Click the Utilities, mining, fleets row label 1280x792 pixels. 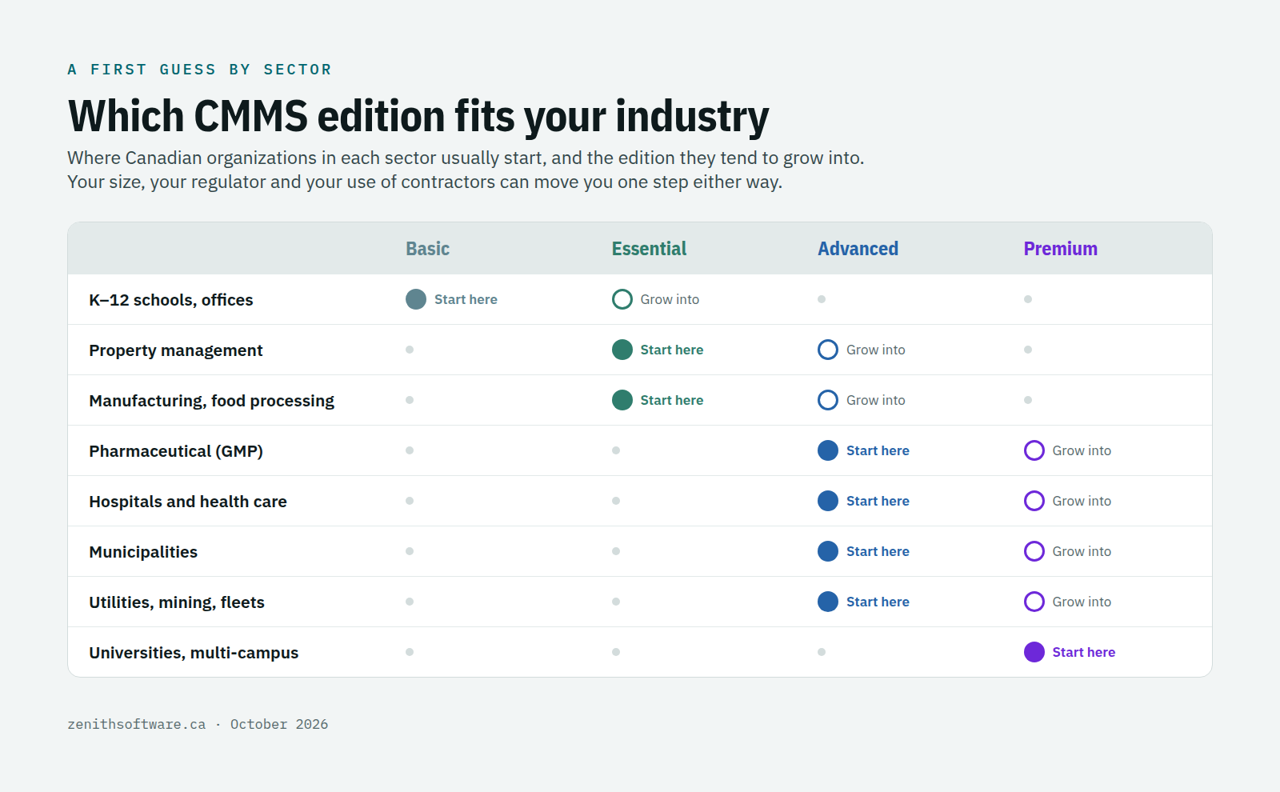click(177, 602)
